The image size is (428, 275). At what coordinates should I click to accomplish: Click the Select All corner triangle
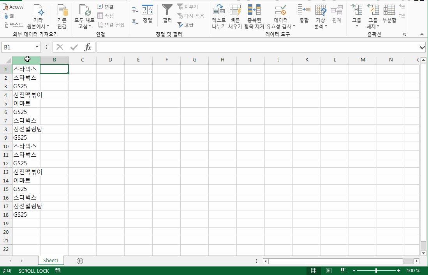pyautogui.click(x=8, y=61)
